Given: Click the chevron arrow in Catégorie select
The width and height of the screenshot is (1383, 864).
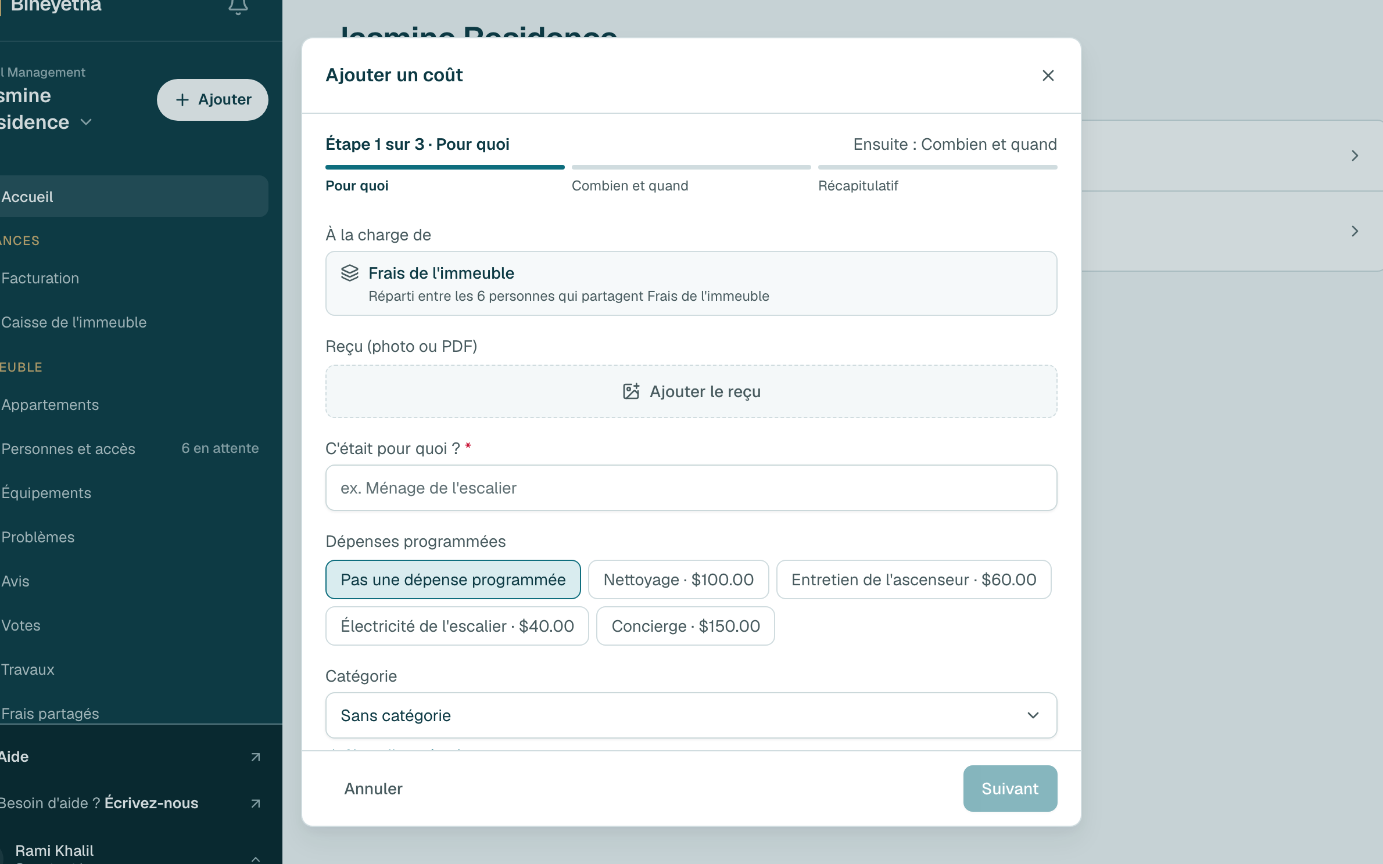Looking at the screenshot, I should [1033, 715].
